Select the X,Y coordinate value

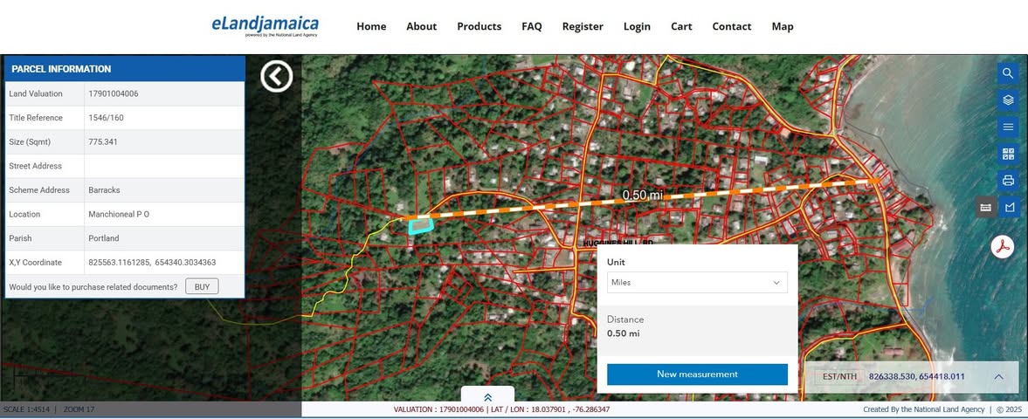click(x=152, y=262)
